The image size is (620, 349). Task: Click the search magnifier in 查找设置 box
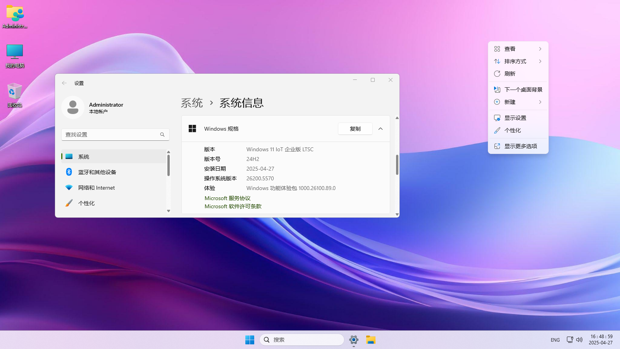pyautogui.click(x=162, y=135)
